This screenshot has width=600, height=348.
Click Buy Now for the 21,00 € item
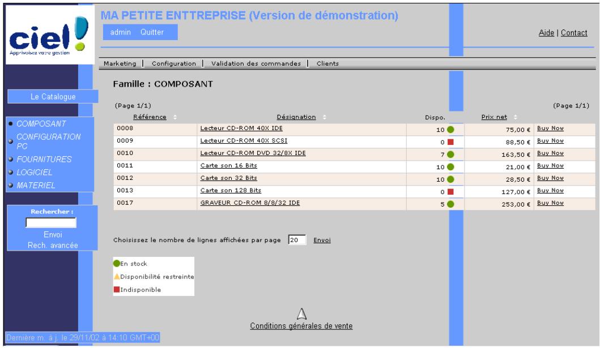click(x=550, y=165)
